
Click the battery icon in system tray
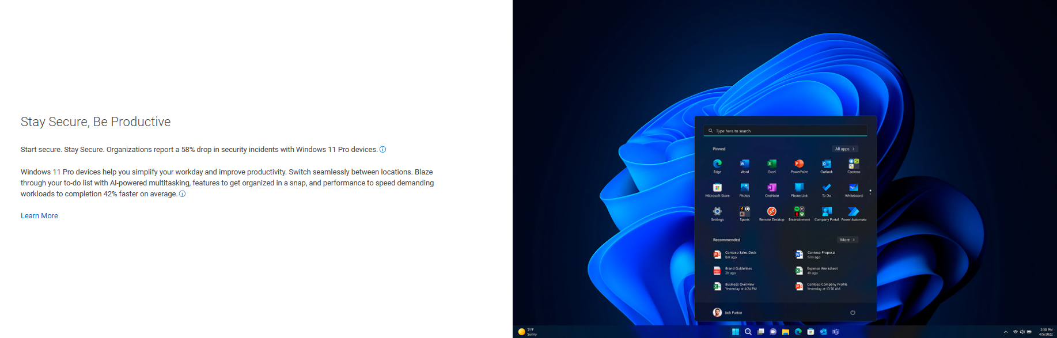coord(1029,332)
